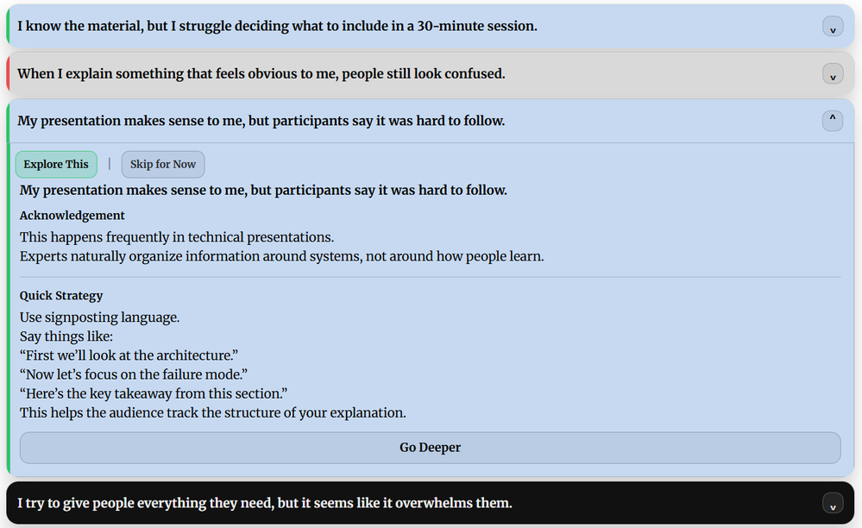Collapse the 'hard to follow' panel chevron
This screenshot has width=862, height=528.
coord(832,121)
